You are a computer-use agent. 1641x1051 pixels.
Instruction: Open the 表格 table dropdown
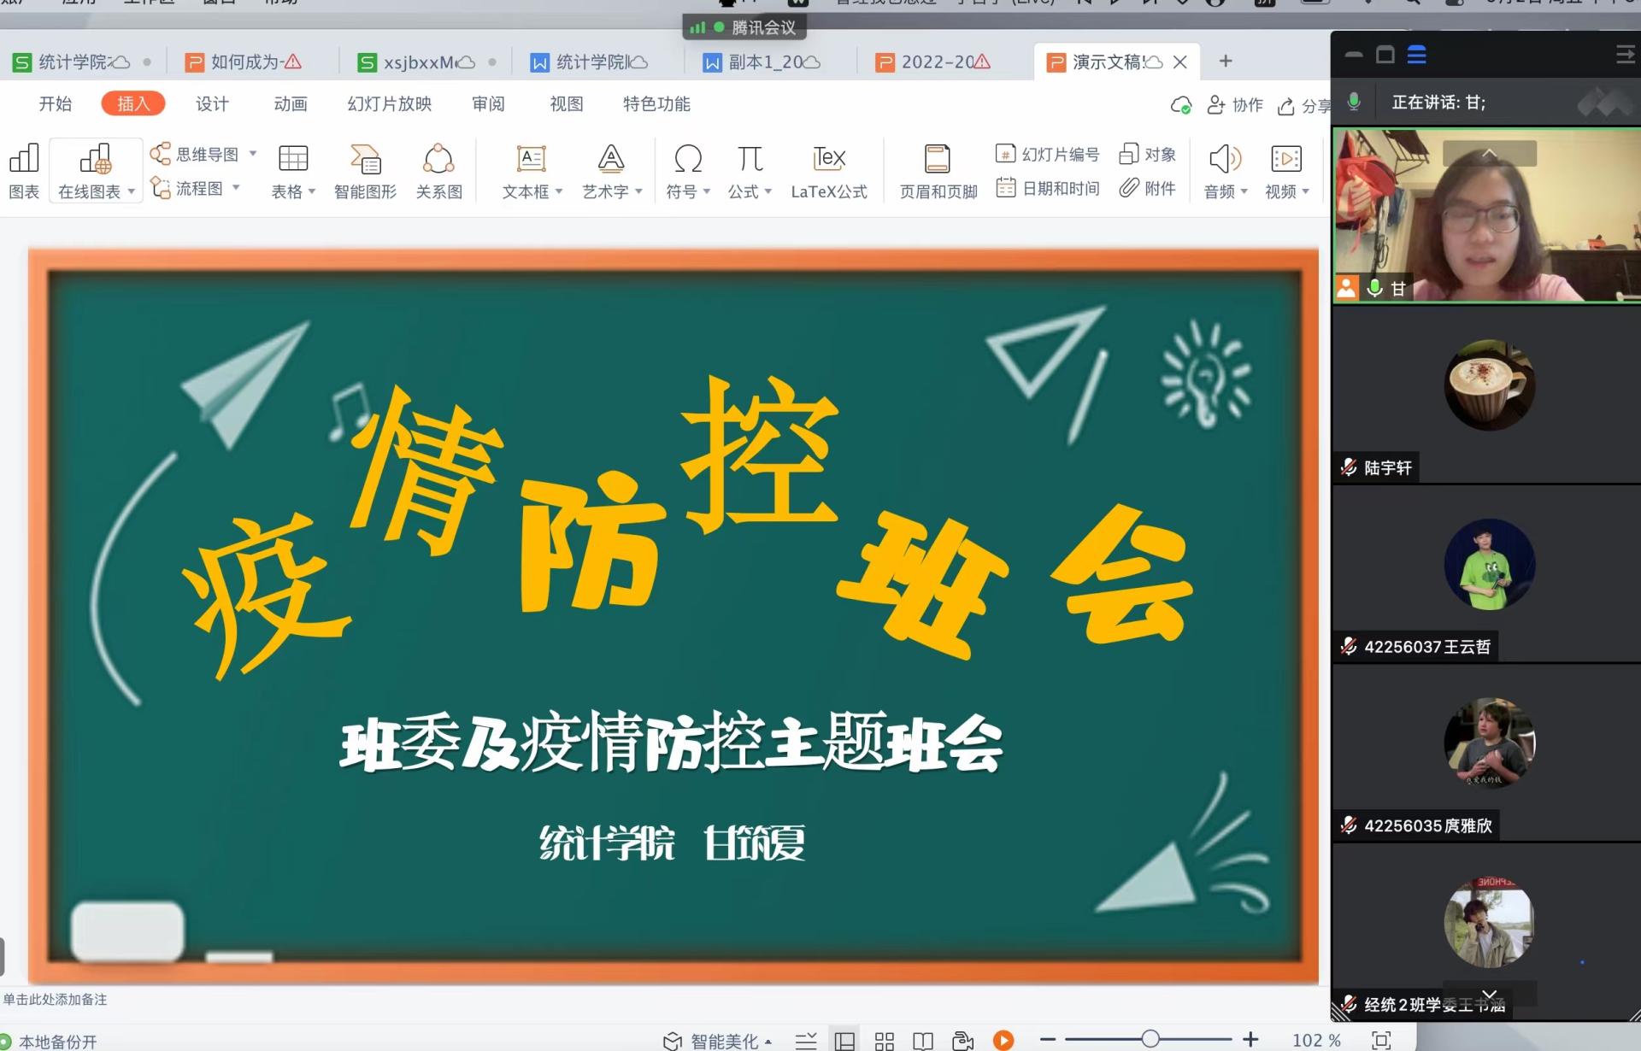click(x=311, y=191)
